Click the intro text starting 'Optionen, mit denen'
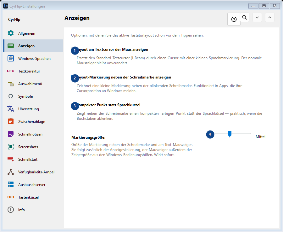The height and width of the screenshot is (232, 283). tap(137, 35)
